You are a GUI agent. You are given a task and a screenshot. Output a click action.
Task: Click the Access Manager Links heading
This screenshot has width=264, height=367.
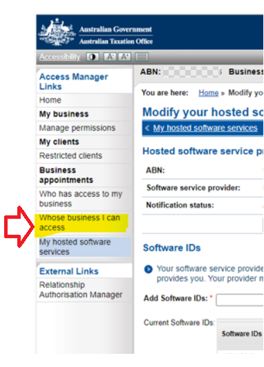[x=73, y=82]
